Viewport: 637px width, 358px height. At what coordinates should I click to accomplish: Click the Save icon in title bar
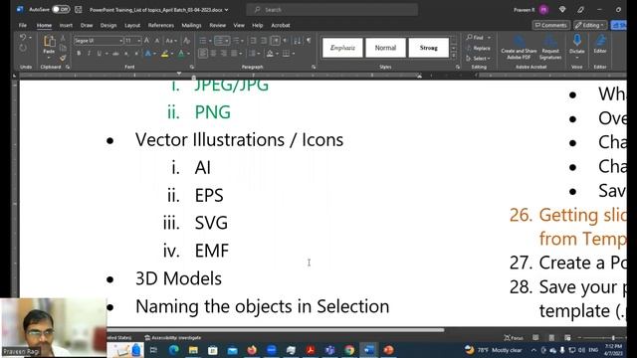pos(79,9)
